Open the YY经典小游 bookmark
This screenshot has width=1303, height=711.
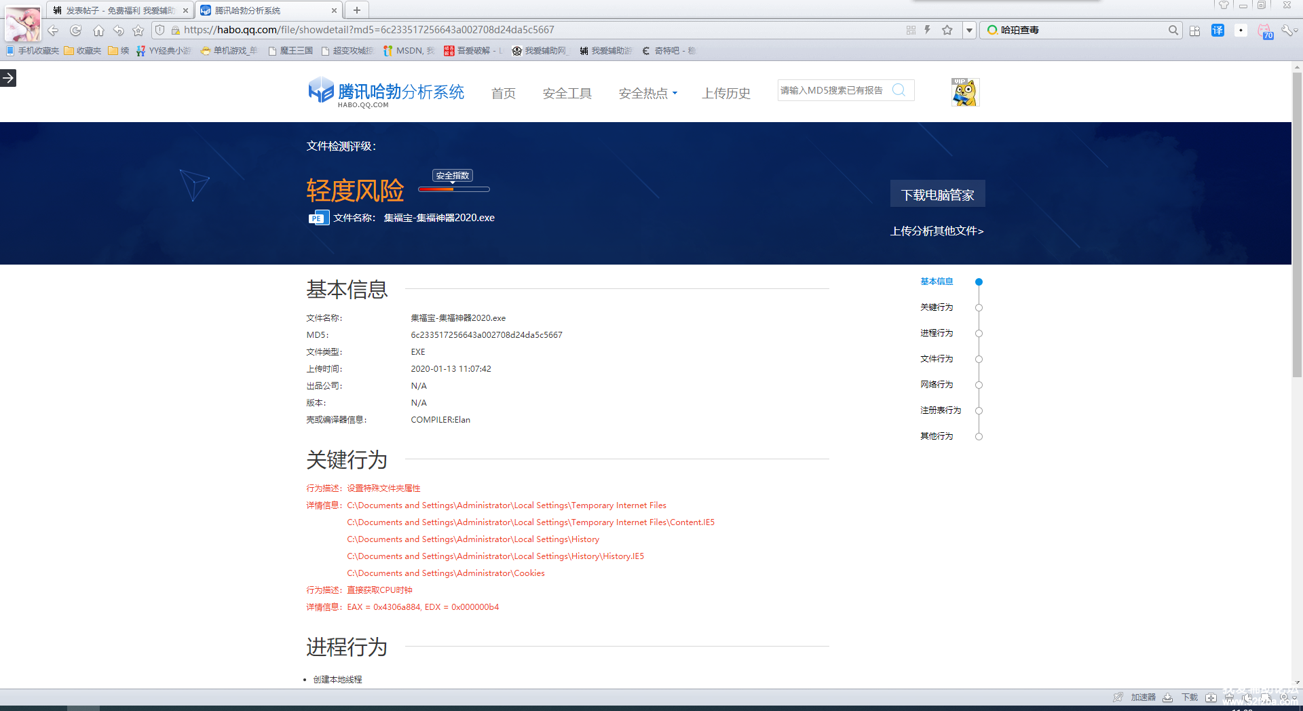[164, 51]
